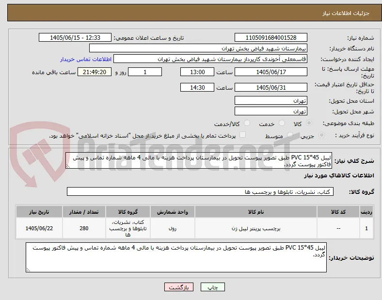The height and width of the screenshot is (300, 382).
Task: Click the تاریخ نیاز column header
Action: tap(39, 212)
